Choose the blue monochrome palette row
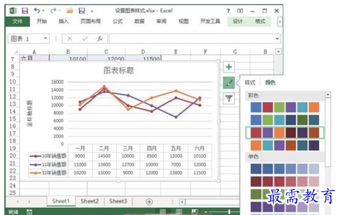Screen dimensions: 340x215 coord(285,169)
